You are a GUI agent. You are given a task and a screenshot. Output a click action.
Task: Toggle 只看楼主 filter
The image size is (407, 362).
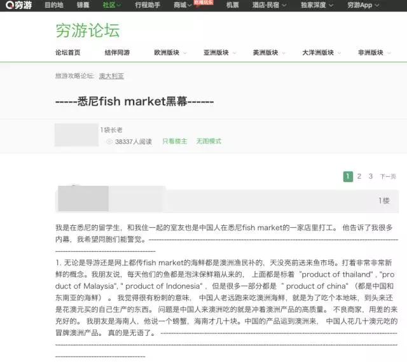point(175,141)
